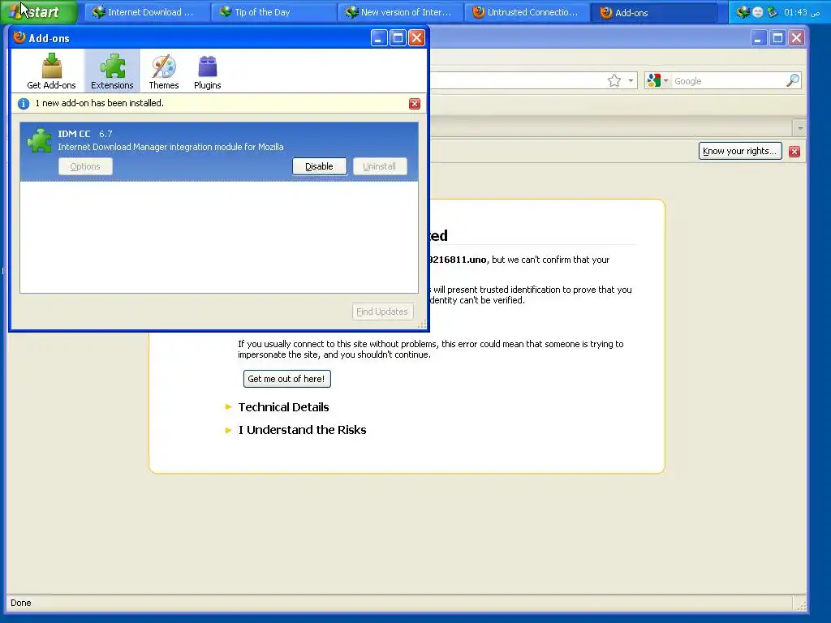Open the tab list dropdown arrow
The image size is (831, 623).
click(x=800, y=128)
